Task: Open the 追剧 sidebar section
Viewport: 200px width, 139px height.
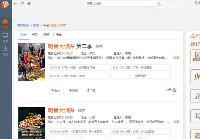Action: point(5,37)
